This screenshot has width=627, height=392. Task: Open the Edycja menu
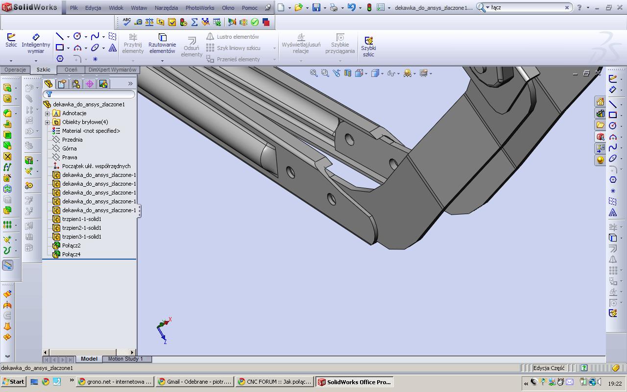point(93,8)
